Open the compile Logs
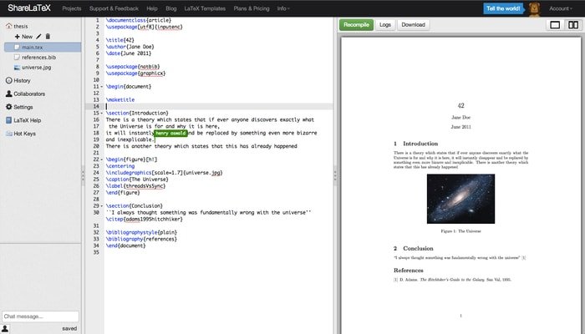This screenshot has height=334, width=585. [x=385, y=24]
